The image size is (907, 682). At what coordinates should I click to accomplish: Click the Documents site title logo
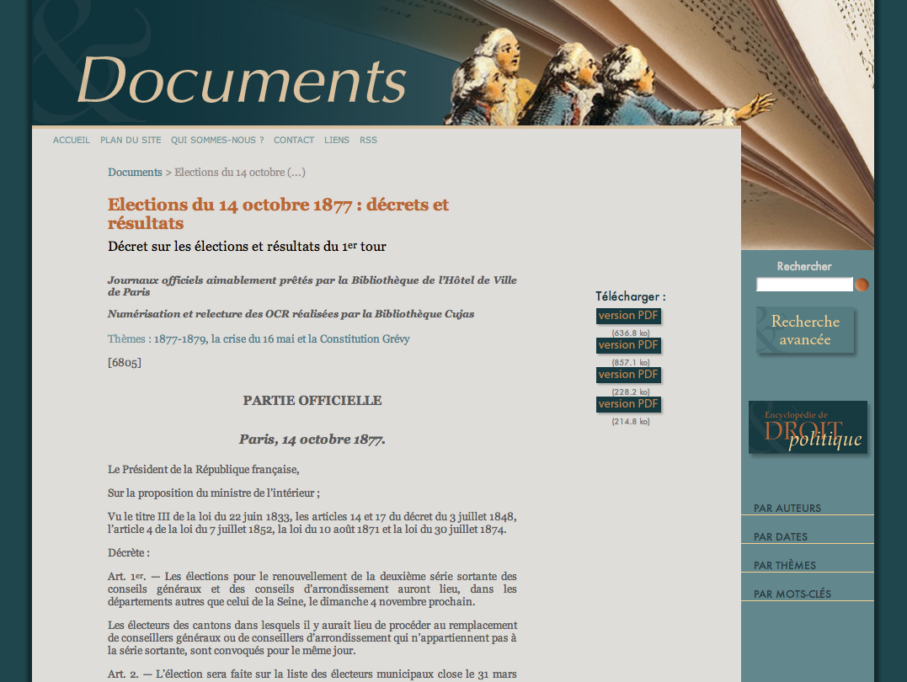tap(242, 81)
